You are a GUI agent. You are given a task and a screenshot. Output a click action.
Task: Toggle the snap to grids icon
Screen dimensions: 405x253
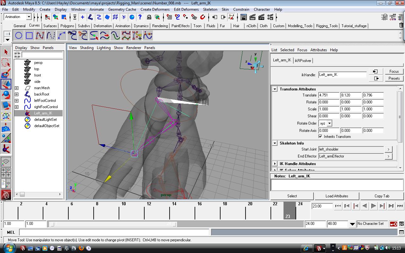coord(169,17)
